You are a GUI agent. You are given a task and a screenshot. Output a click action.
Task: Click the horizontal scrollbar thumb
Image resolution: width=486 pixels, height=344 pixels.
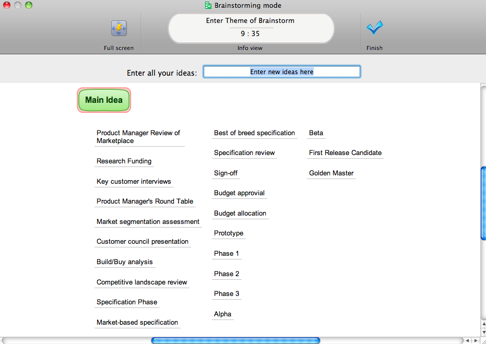pyautogui.click(x=235, y=340)
